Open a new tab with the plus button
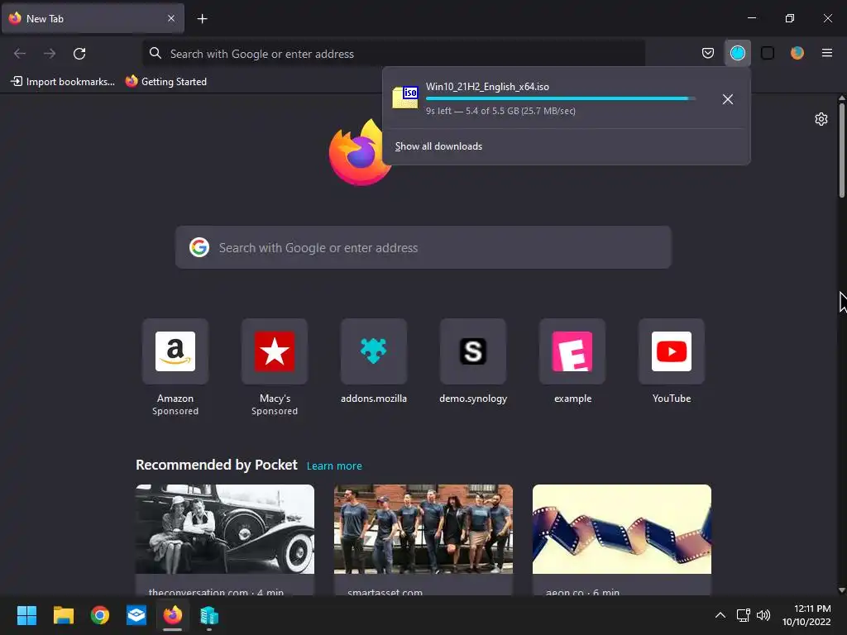The width and height of the screenshot is (847, 635). tap(202, 19)
